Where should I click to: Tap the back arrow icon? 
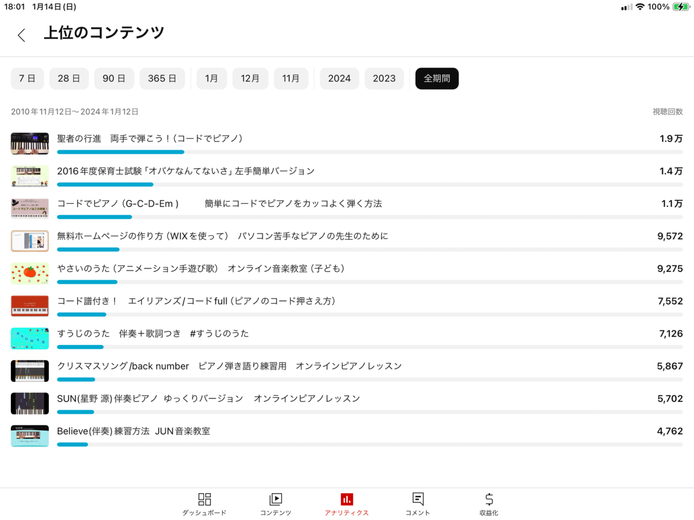(21, 35)
